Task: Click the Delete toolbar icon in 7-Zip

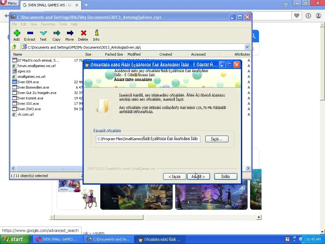Action: coord(83,36)
